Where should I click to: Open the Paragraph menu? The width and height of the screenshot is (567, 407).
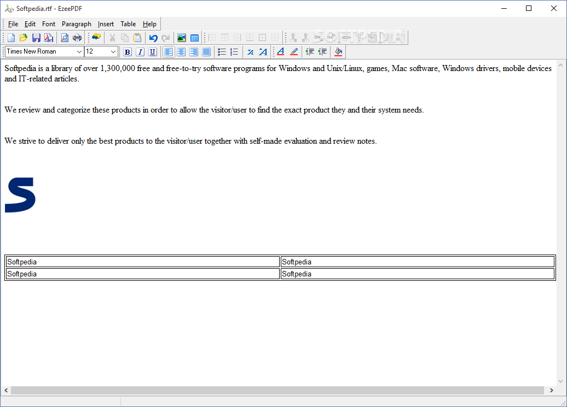[76, 24]
